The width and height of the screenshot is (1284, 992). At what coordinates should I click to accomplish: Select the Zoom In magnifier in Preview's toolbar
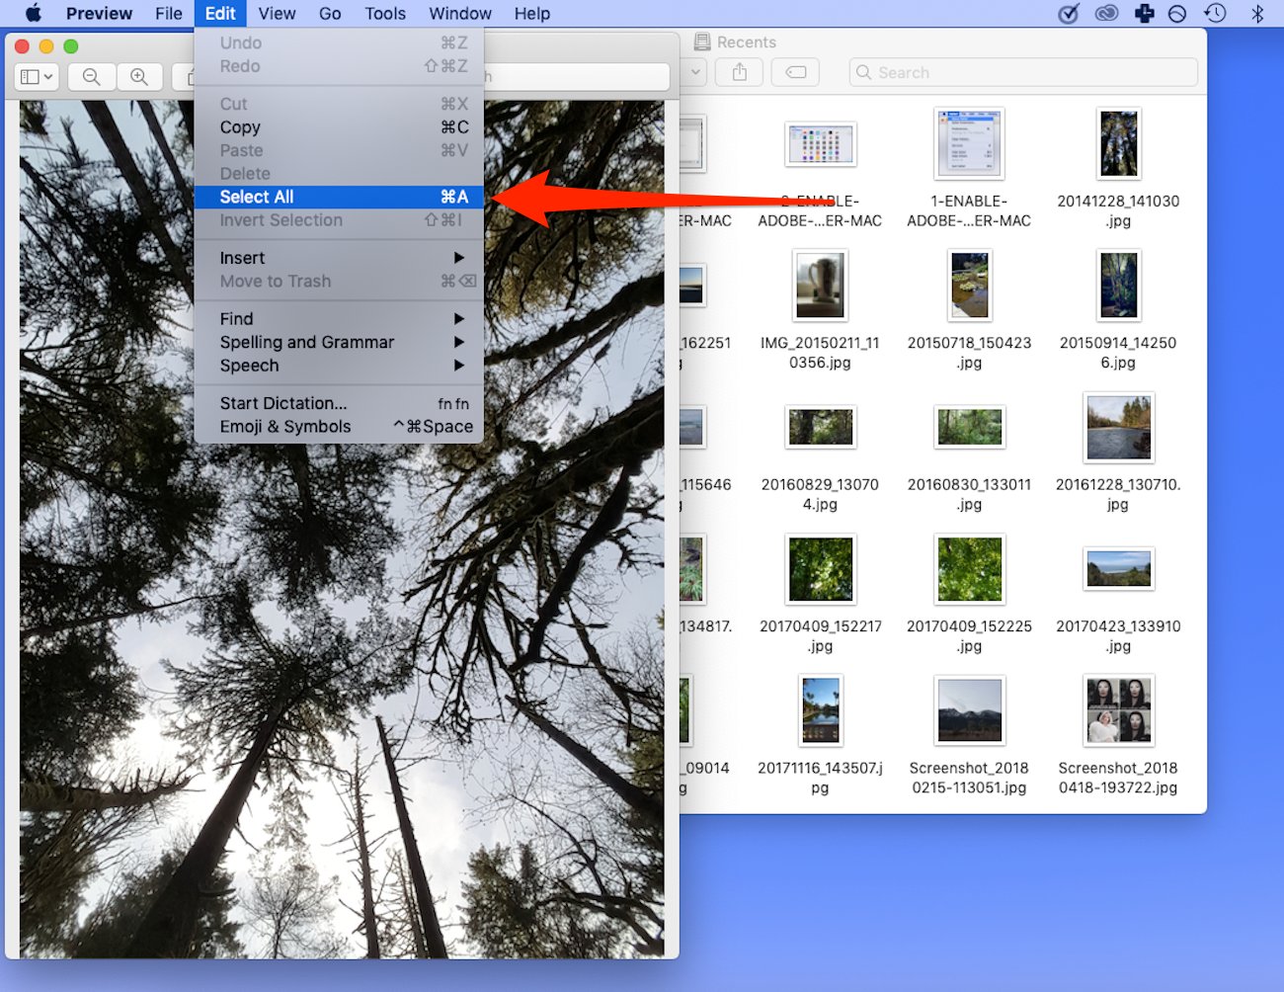click(x=140, y=76)
